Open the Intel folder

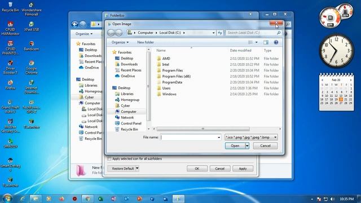(165, 64)
